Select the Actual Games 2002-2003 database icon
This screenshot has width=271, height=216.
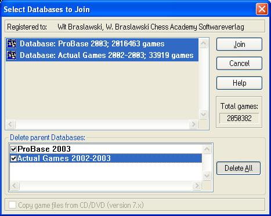(12, 56)
